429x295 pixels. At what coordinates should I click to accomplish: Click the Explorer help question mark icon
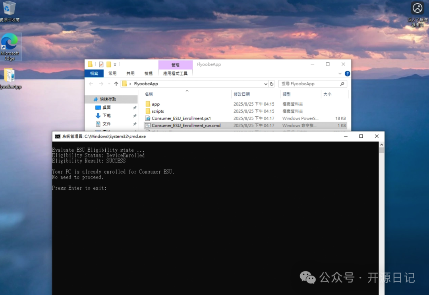347,73
